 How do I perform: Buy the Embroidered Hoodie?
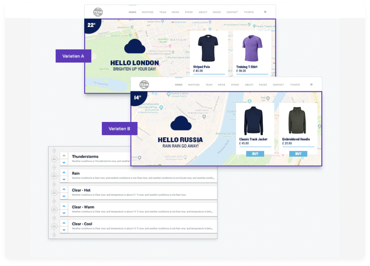pyautogui.click(x=298, y=154)
